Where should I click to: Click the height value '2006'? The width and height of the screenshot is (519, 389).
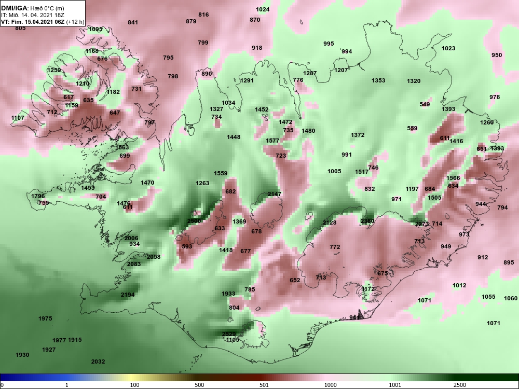(x=131, y=238)
